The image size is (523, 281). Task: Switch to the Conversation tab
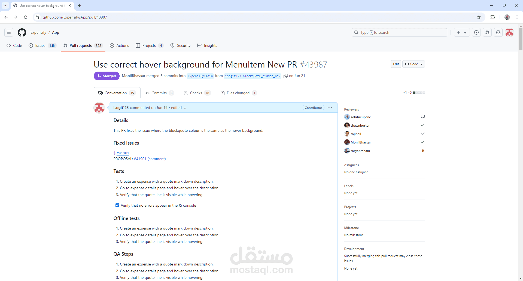(117, 93)
